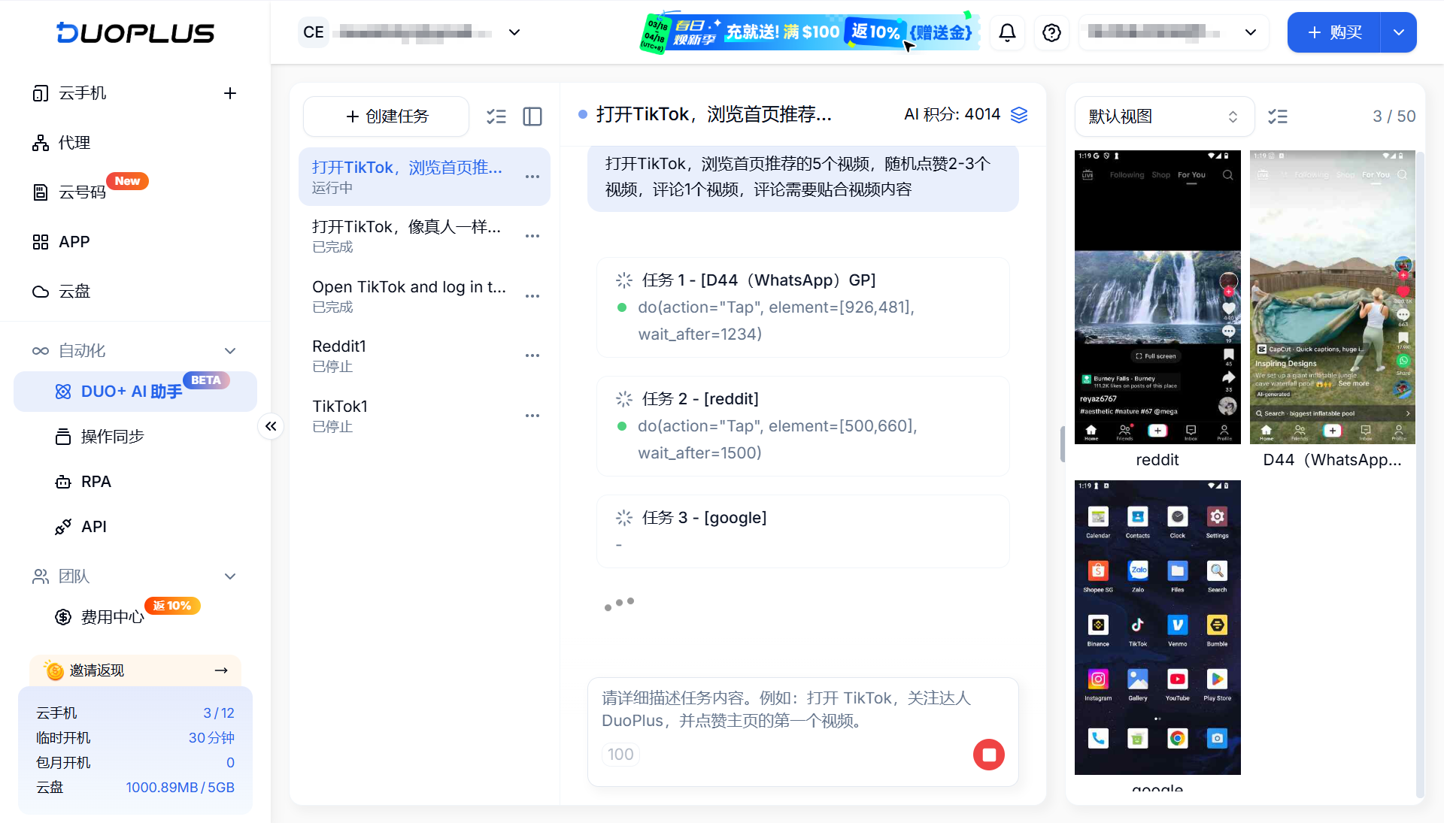Open the 云号码 menu item
The height and width of the screenshot is (823, 1444).
coord(83,192)
